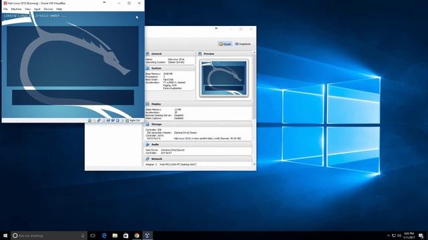Click the Kali-Linux VM window title icon
The width and height of the screenshot is (428, 240).
[x=5, y=3]
